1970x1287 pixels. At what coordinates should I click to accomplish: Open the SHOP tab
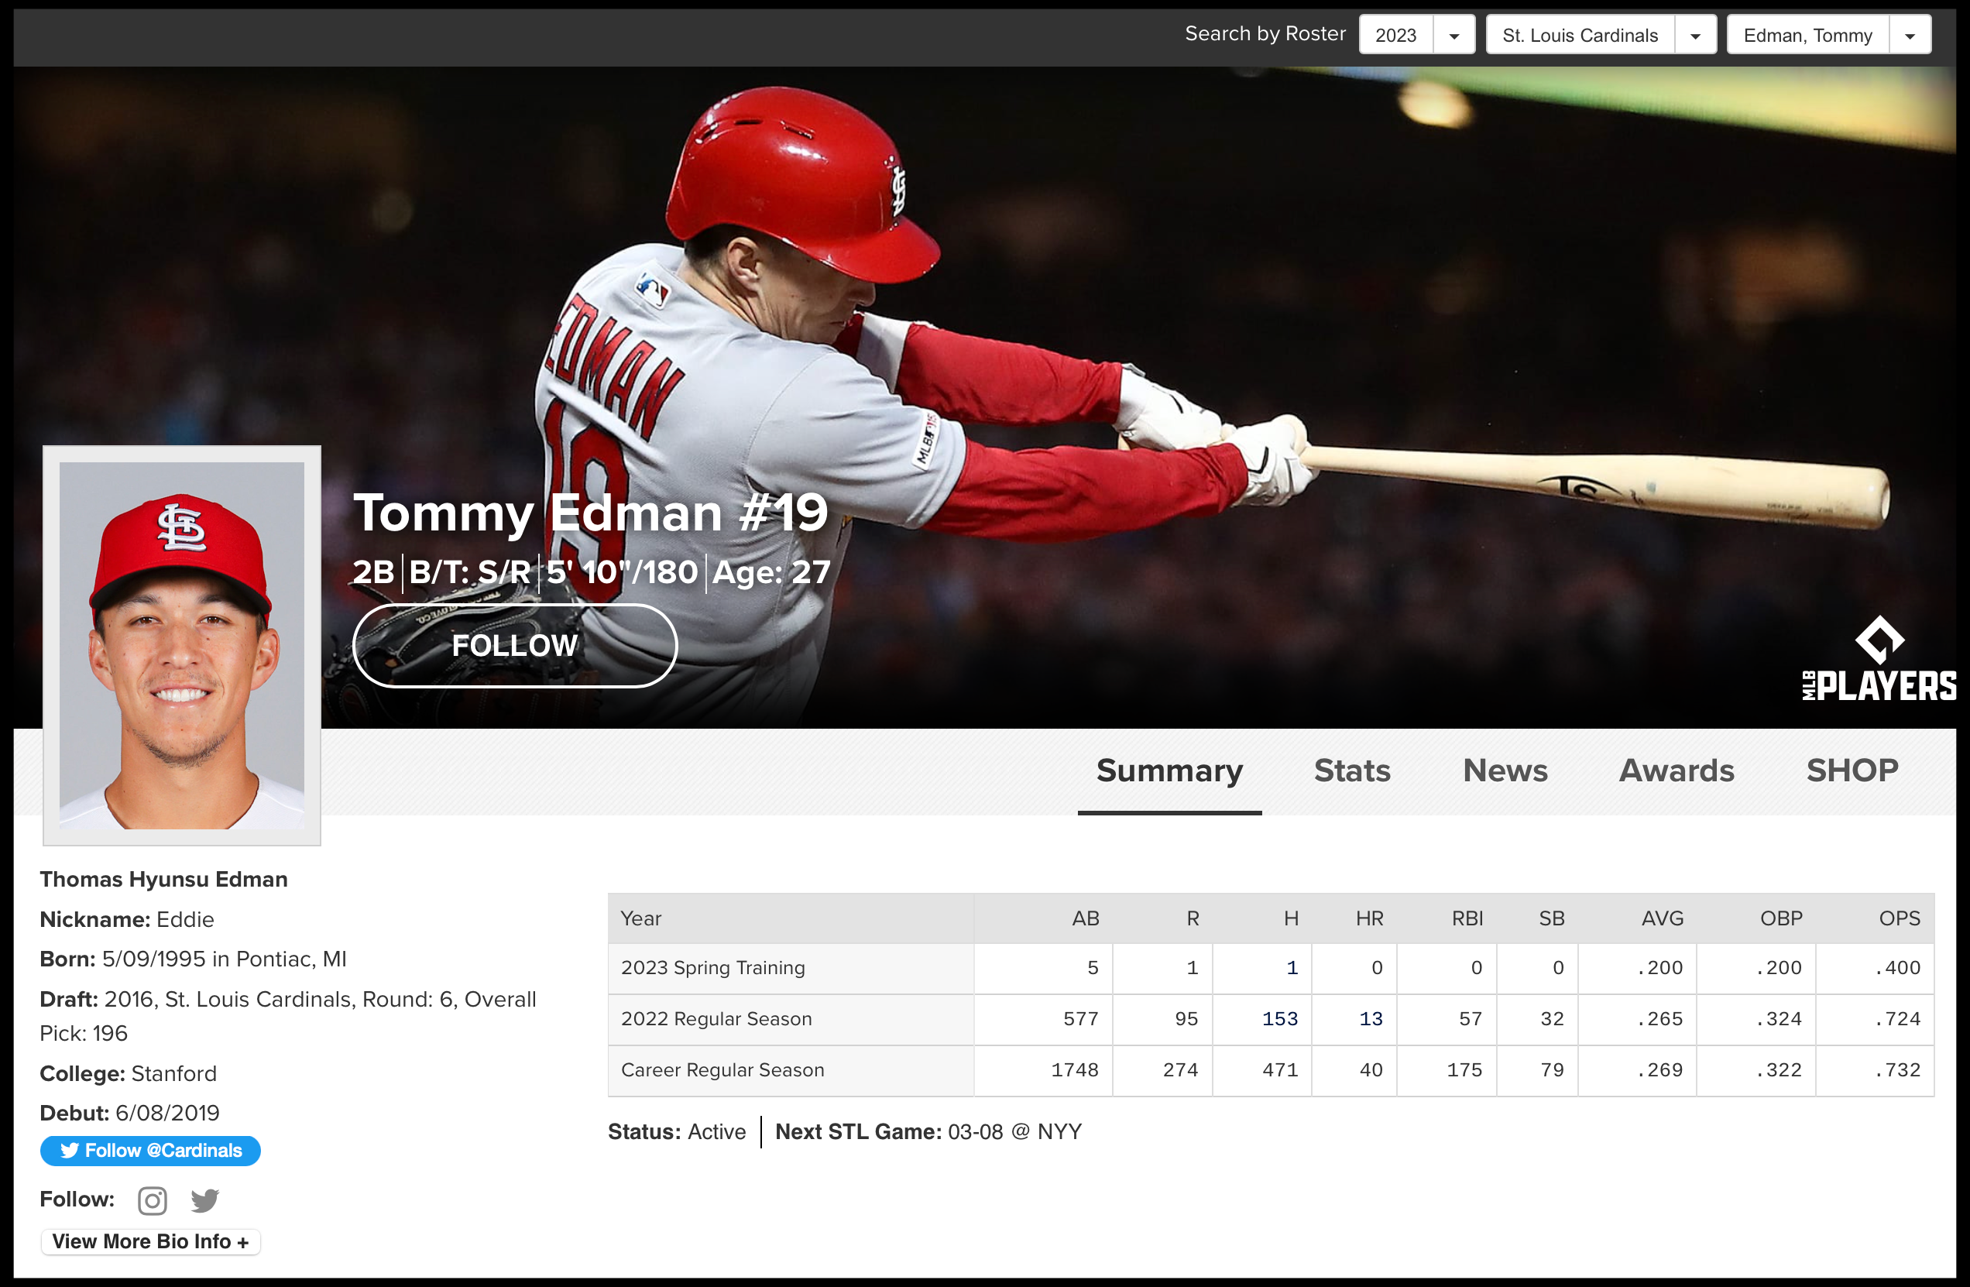click(x=1852, y=770)
